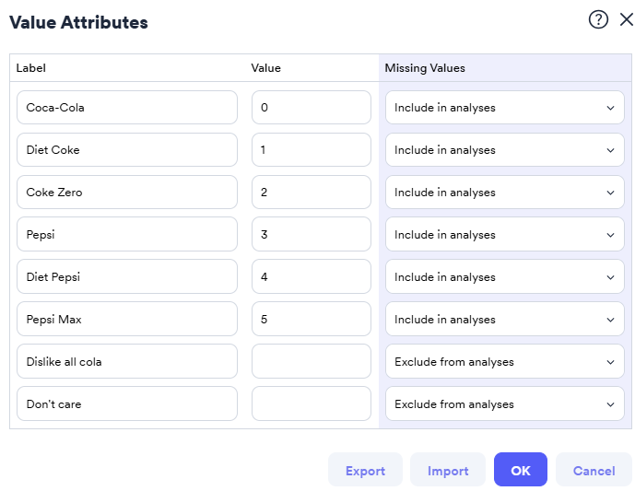Image resolution: width=635 pixels, height=491 pixels.
Task: Select the empty value field for Don't care
Action: (x=312, y=404)
